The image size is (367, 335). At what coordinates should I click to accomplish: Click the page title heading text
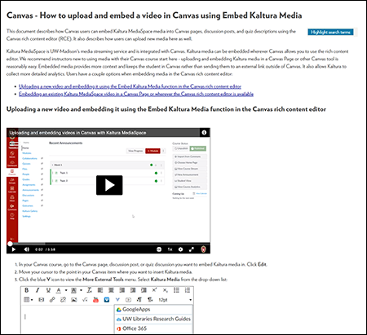tap(154, 15)
